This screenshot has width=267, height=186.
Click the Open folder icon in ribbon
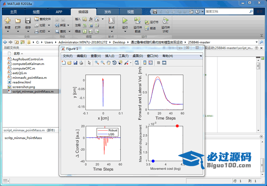[18, 21]
